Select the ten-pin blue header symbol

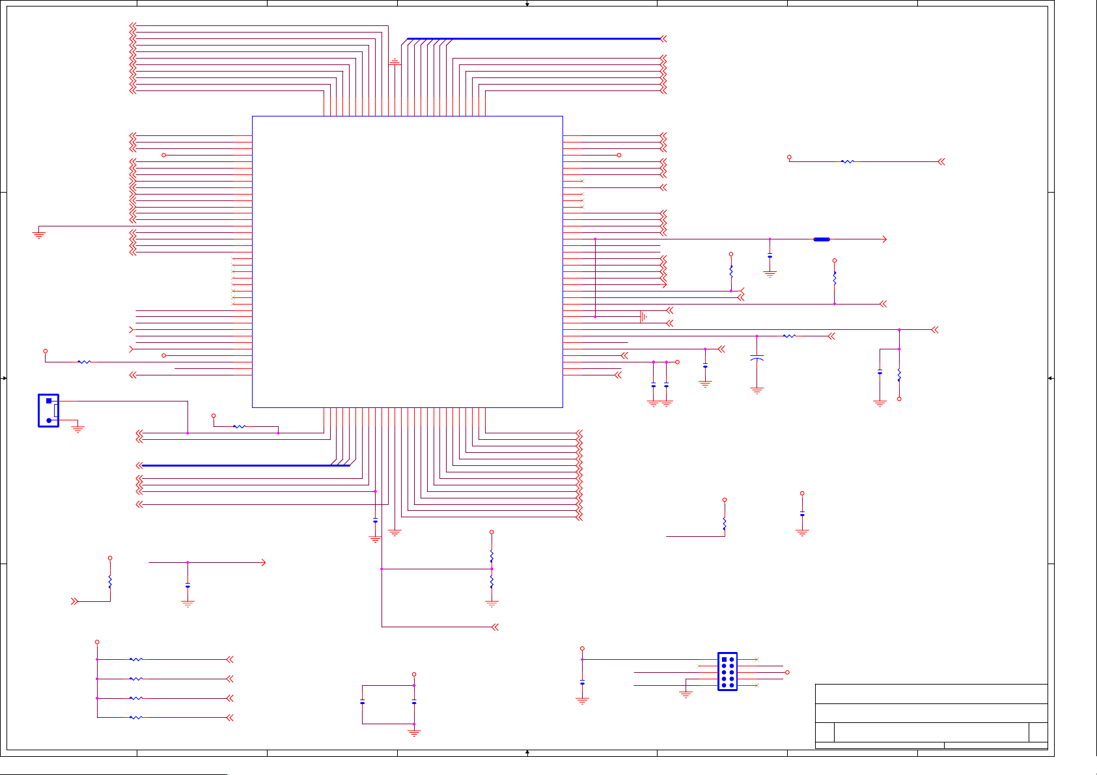(728, 672)
